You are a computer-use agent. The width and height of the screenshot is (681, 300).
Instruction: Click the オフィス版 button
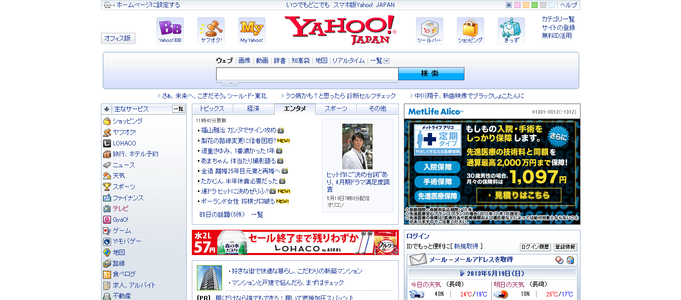(x=118, y=38)
